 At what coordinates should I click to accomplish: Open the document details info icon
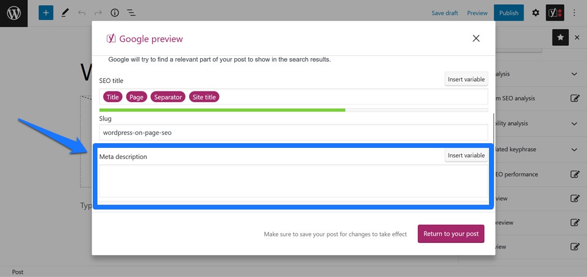114,13
